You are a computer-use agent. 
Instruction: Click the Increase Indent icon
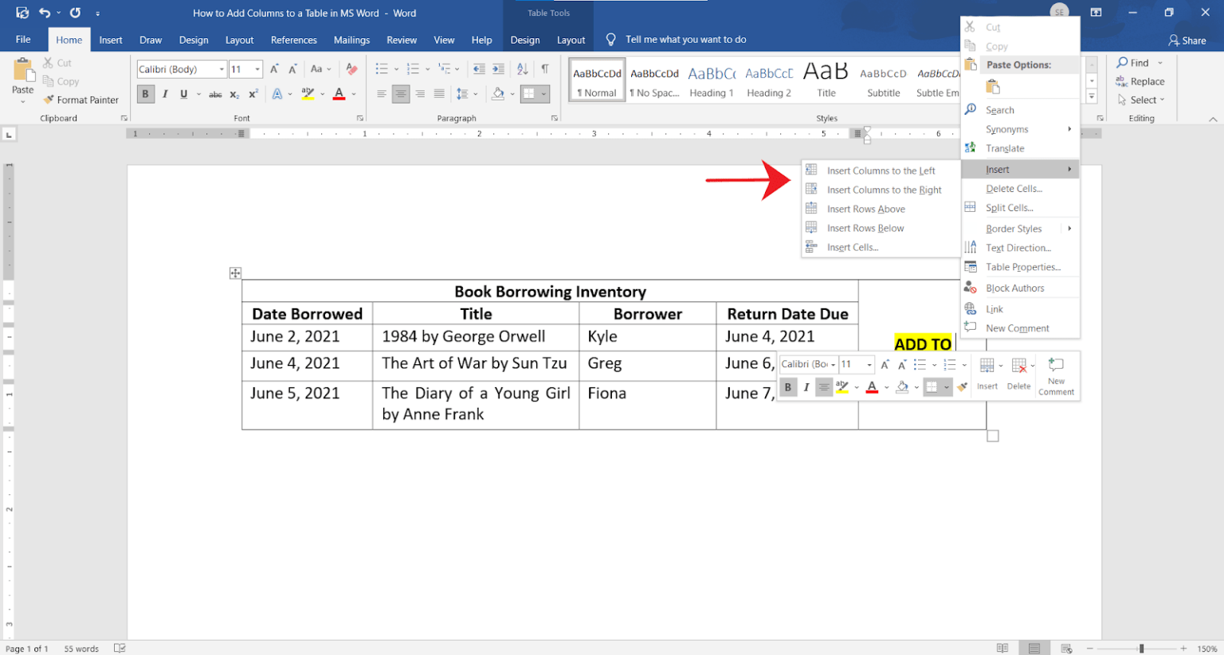tap(498, 69)
